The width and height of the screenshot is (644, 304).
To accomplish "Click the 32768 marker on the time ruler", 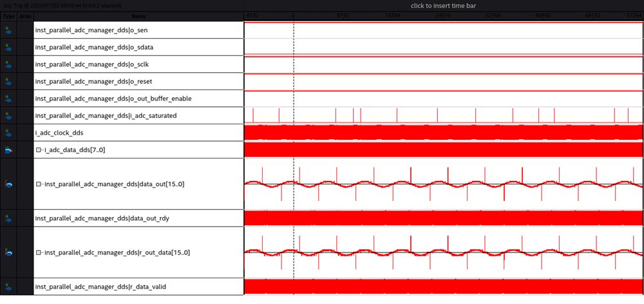I will 493,16.
